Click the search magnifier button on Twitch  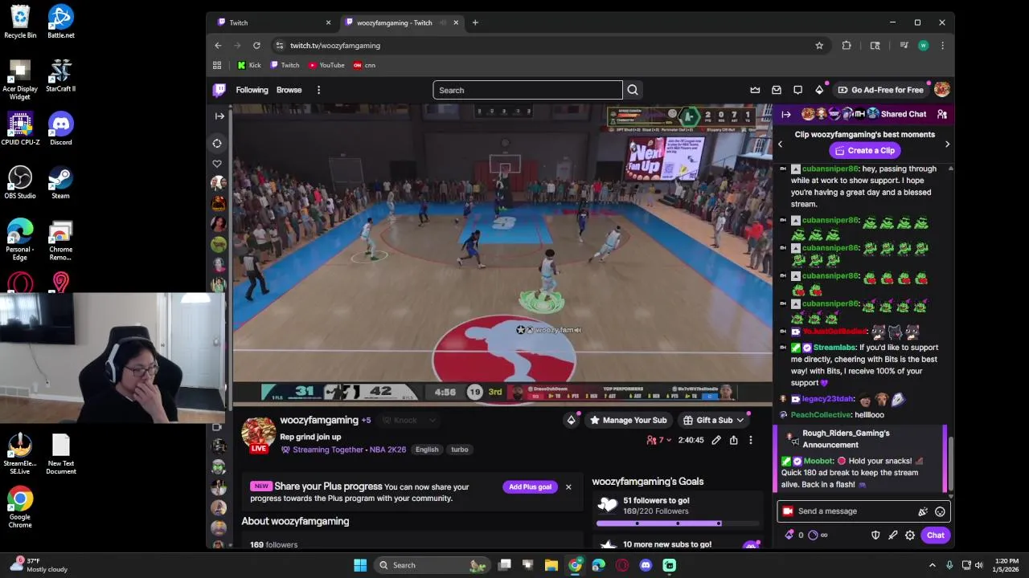tap(633, 90)
